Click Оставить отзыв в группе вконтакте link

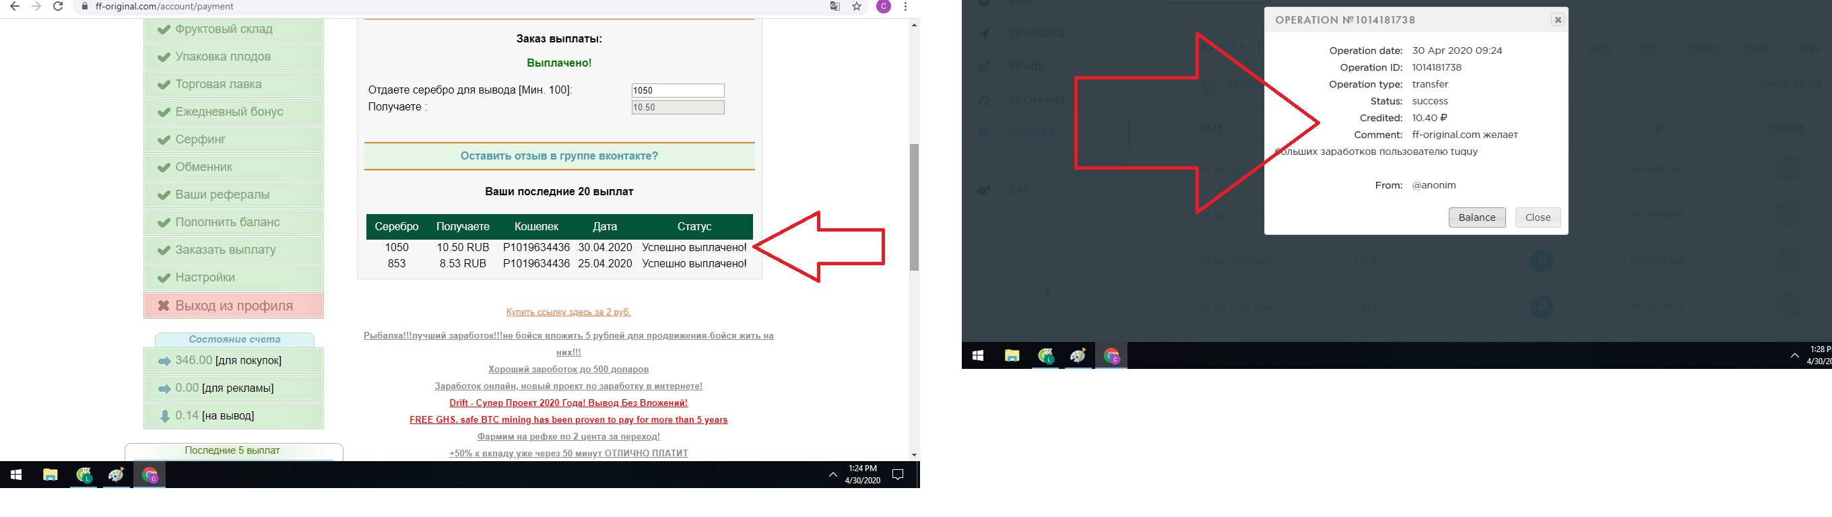[x=559, y=156]
